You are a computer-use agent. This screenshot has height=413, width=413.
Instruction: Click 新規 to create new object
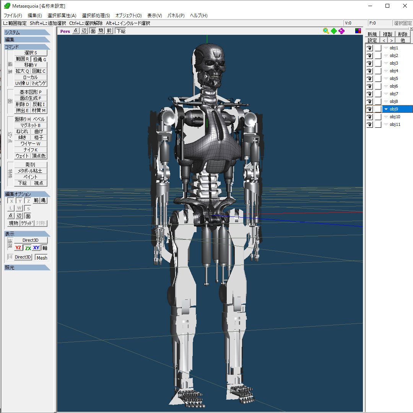click(372, 34)
